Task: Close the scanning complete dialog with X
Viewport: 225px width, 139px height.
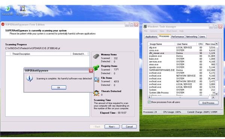Action: pyautogui.click(x=91, y=70)
